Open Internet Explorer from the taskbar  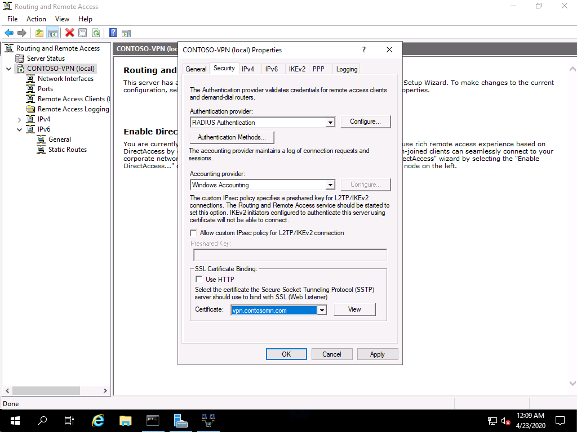tap(98, 420)
